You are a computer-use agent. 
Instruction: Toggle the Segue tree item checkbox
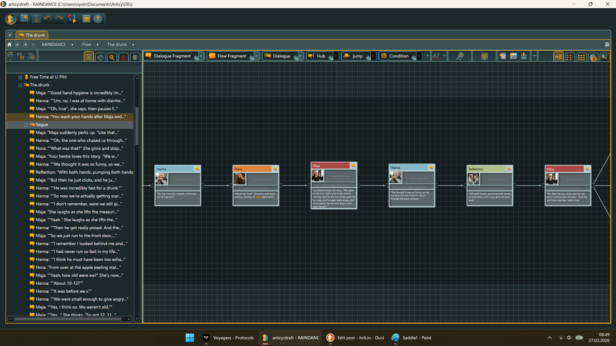26,125
